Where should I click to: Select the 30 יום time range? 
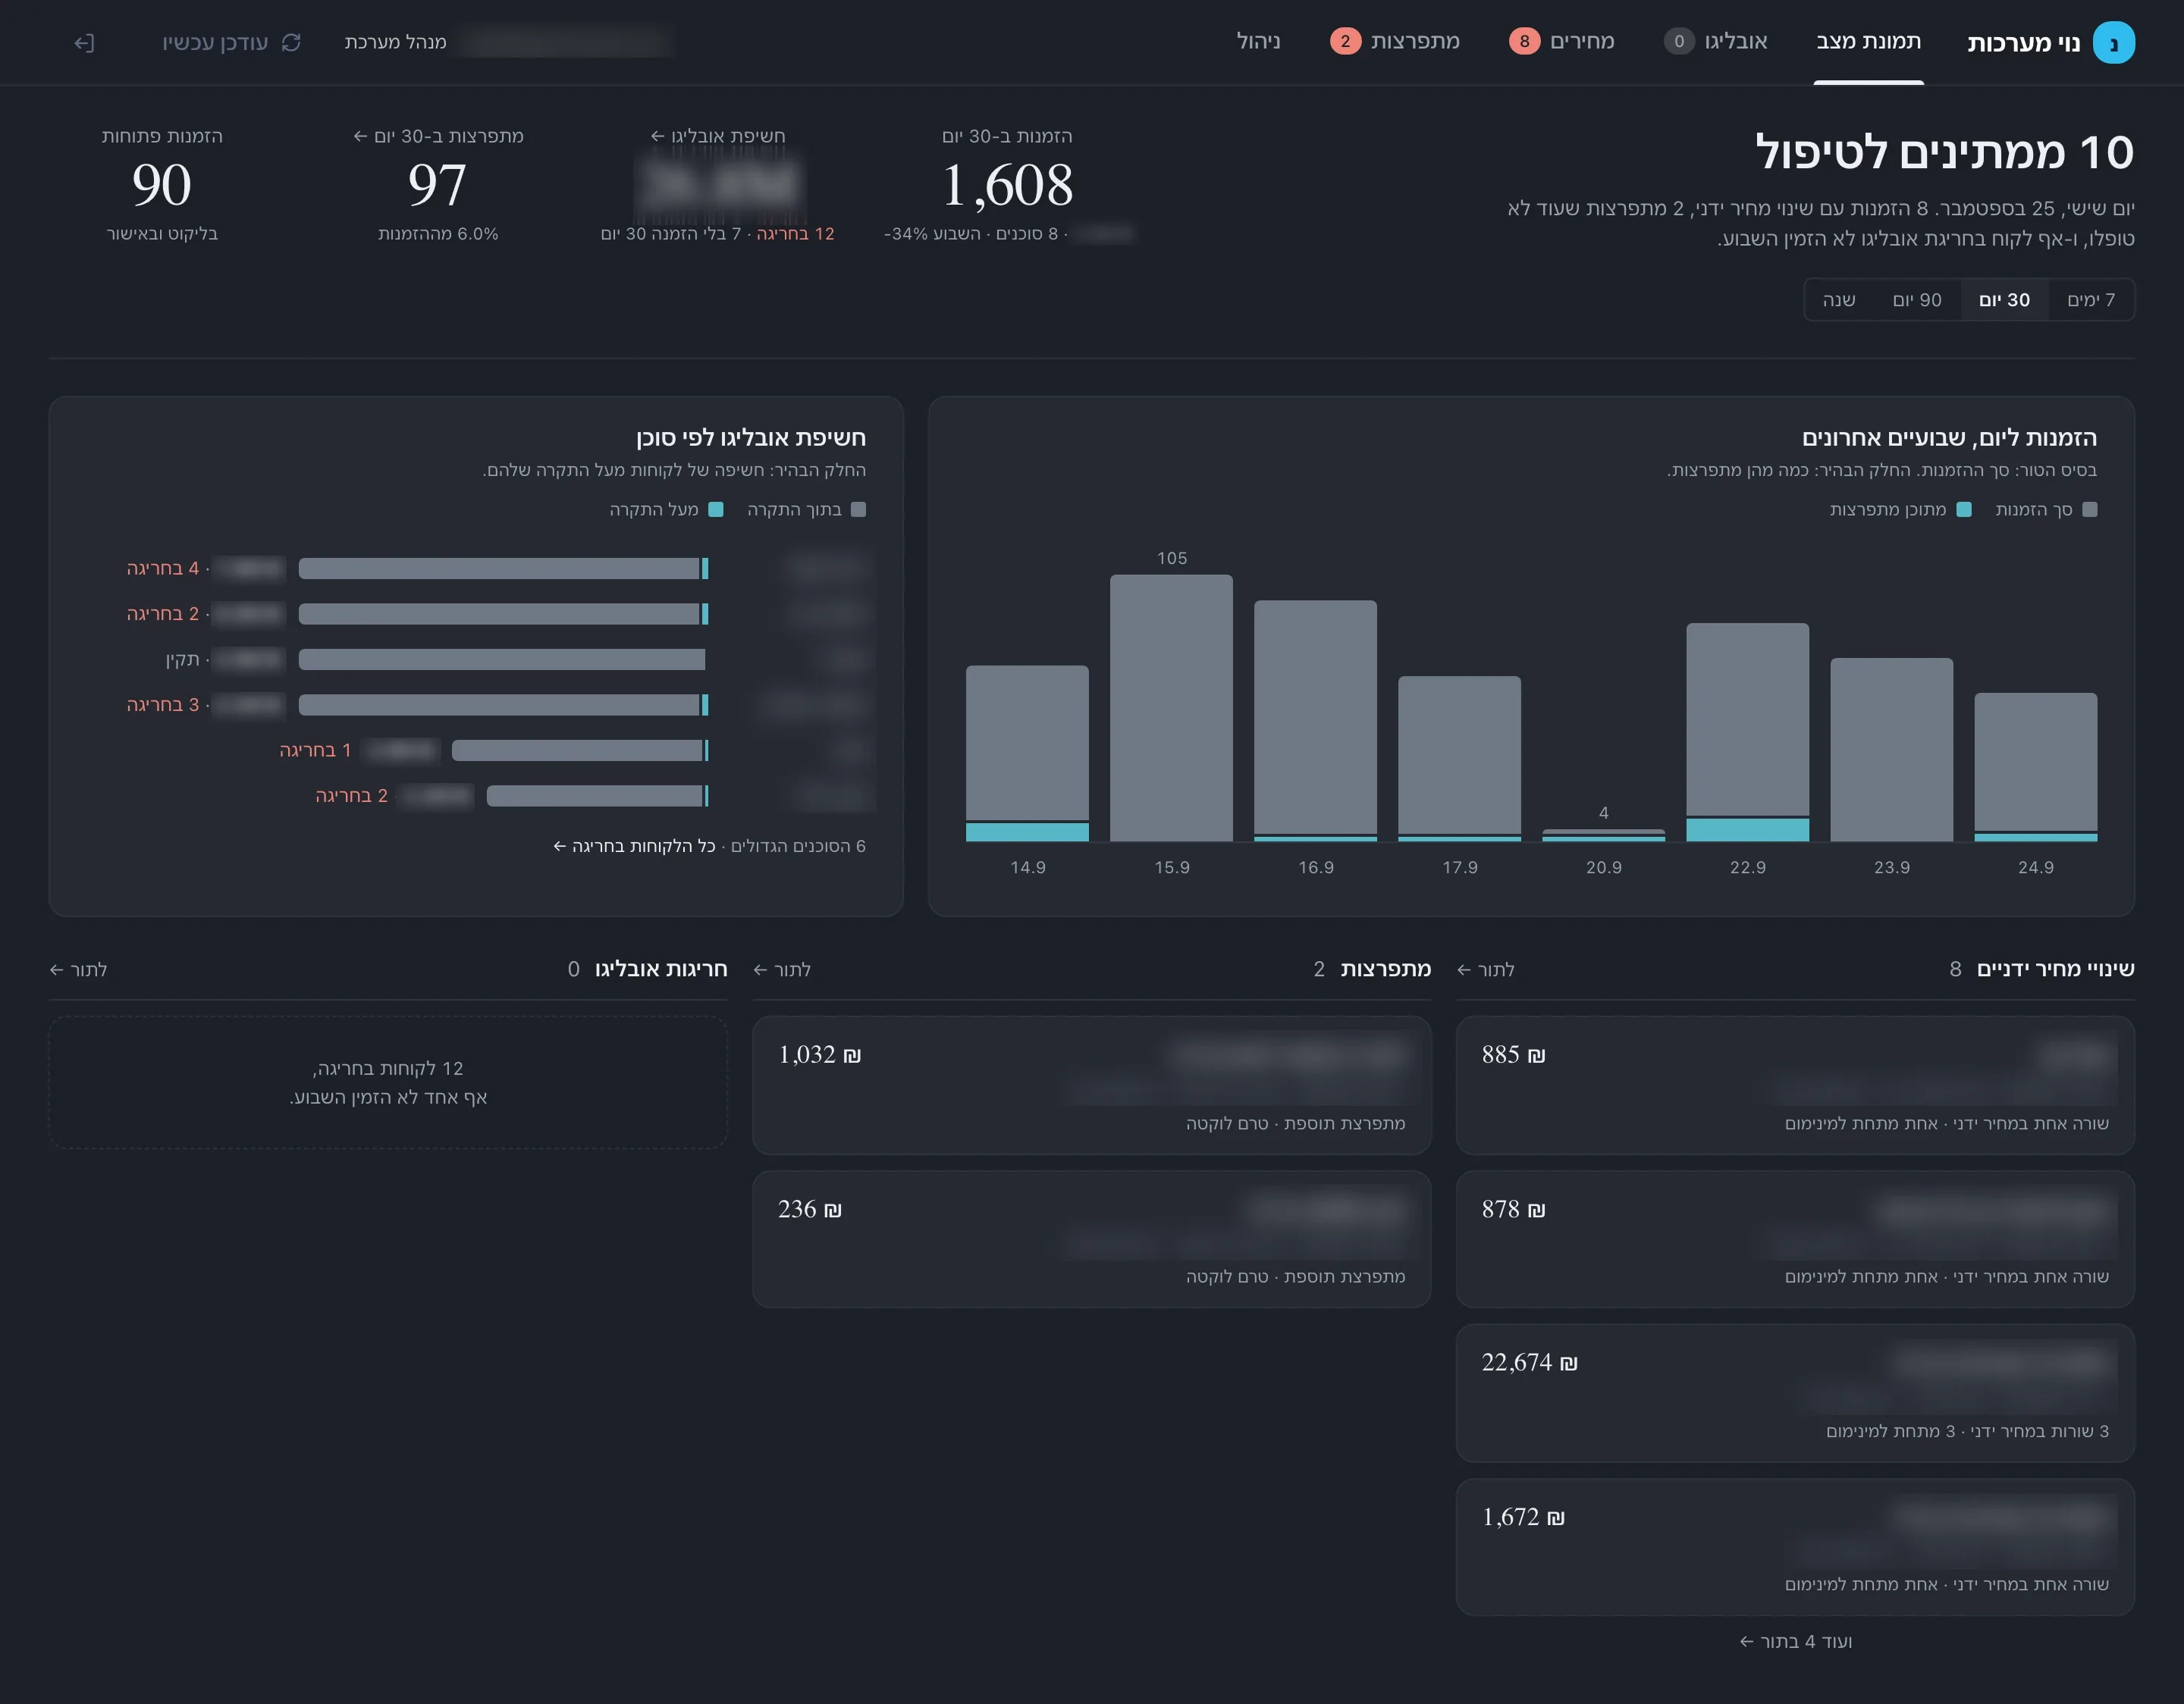(2004, 300)
